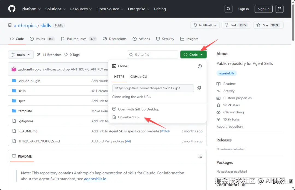Switch to the Issues tab
The width and height of the screenshot is (295, 190).
point(42,39)
